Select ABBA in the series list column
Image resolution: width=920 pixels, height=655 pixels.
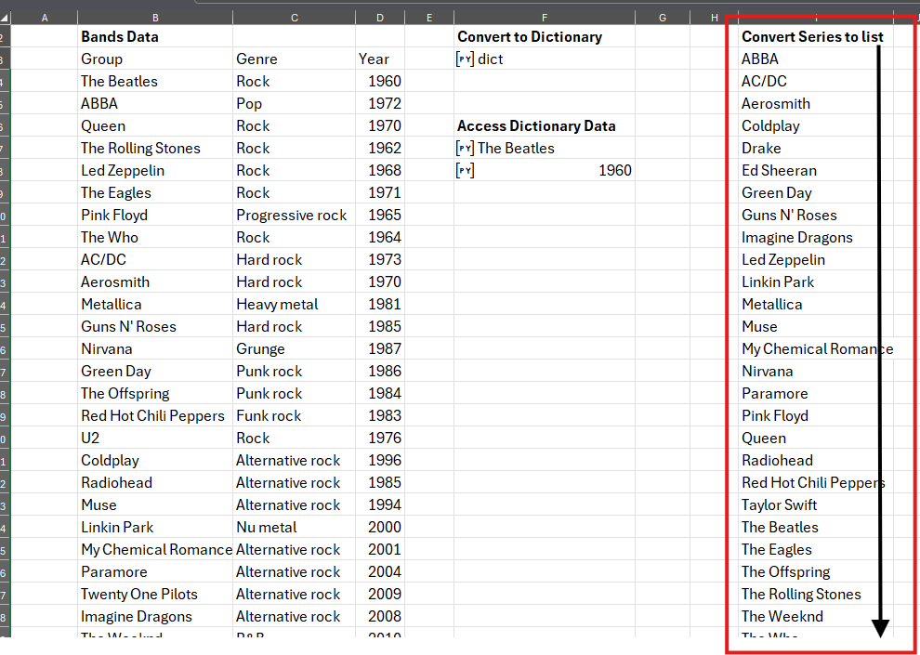(x=816, y=59)
